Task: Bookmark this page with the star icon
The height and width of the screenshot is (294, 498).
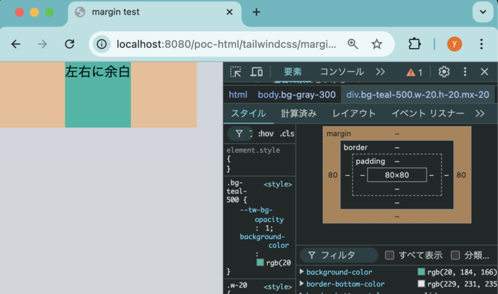Action: tap(377, 44)
